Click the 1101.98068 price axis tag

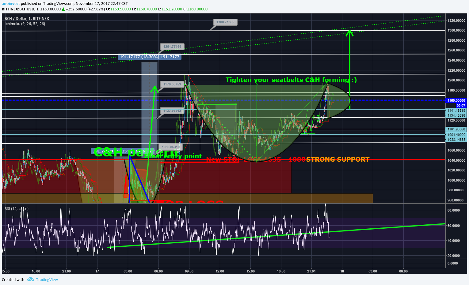coord(456,129)
